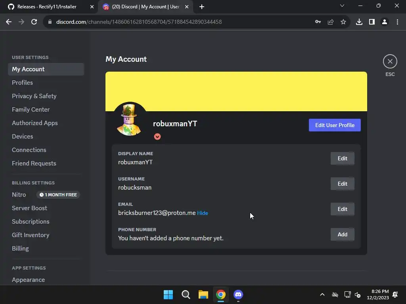Viewport: 406px width, 304px height.
Task: Click the red badge under robuxmanYT
Action: click(x=157, y=137)
